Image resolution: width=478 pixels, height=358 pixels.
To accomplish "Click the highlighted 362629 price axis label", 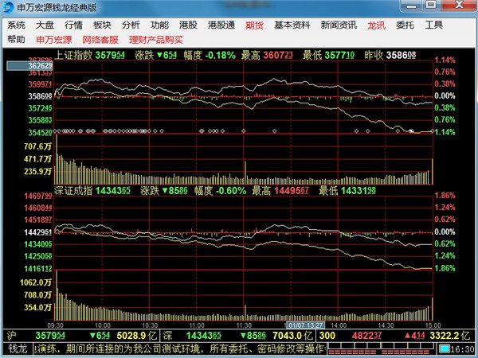I will [29, 66].
